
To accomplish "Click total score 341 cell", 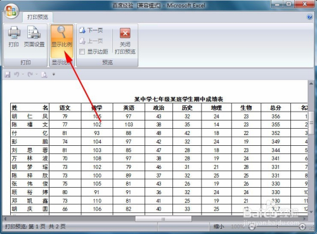I will (276, 159).
